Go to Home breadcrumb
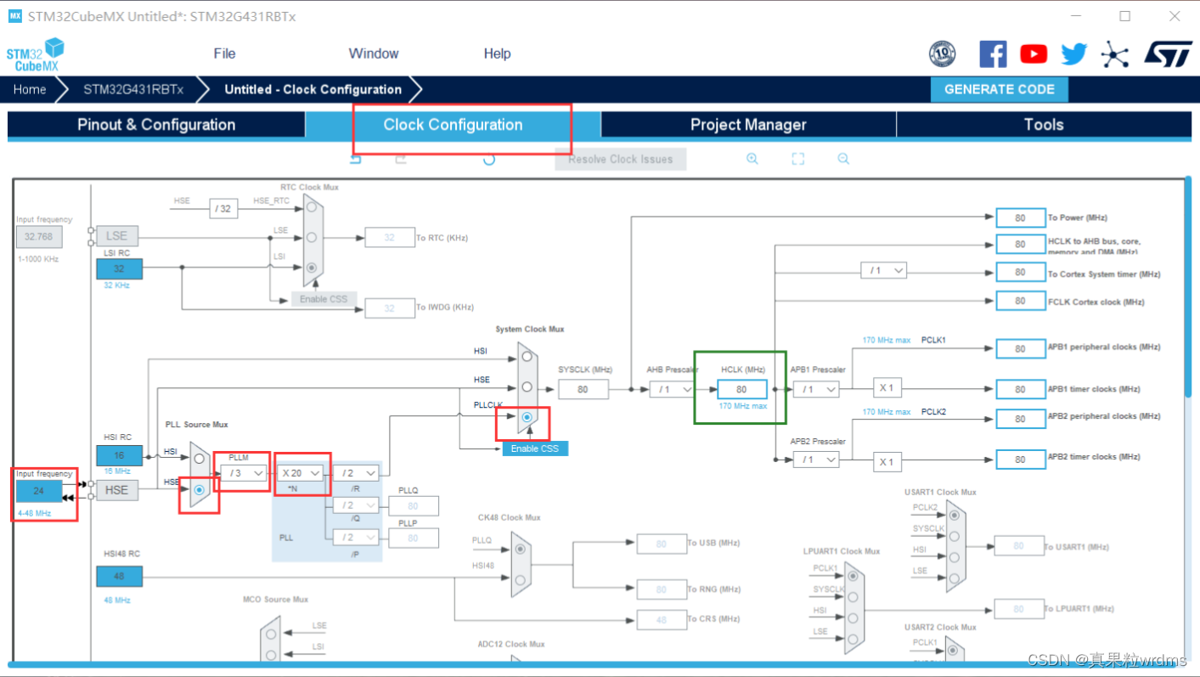 click(30, 89)
